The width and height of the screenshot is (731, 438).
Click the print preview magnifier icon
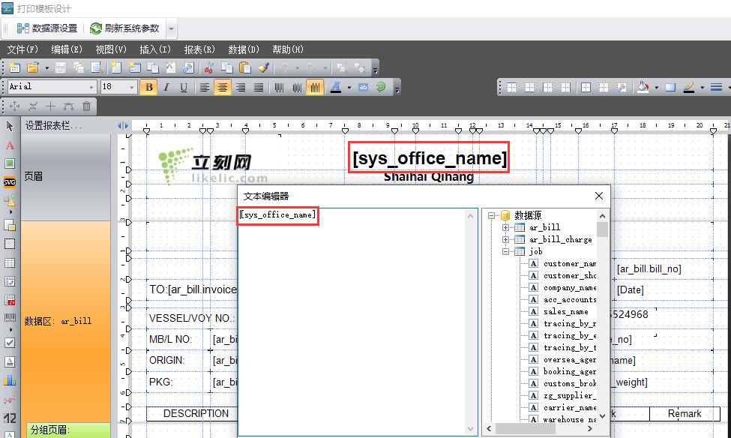click(97, 67)
